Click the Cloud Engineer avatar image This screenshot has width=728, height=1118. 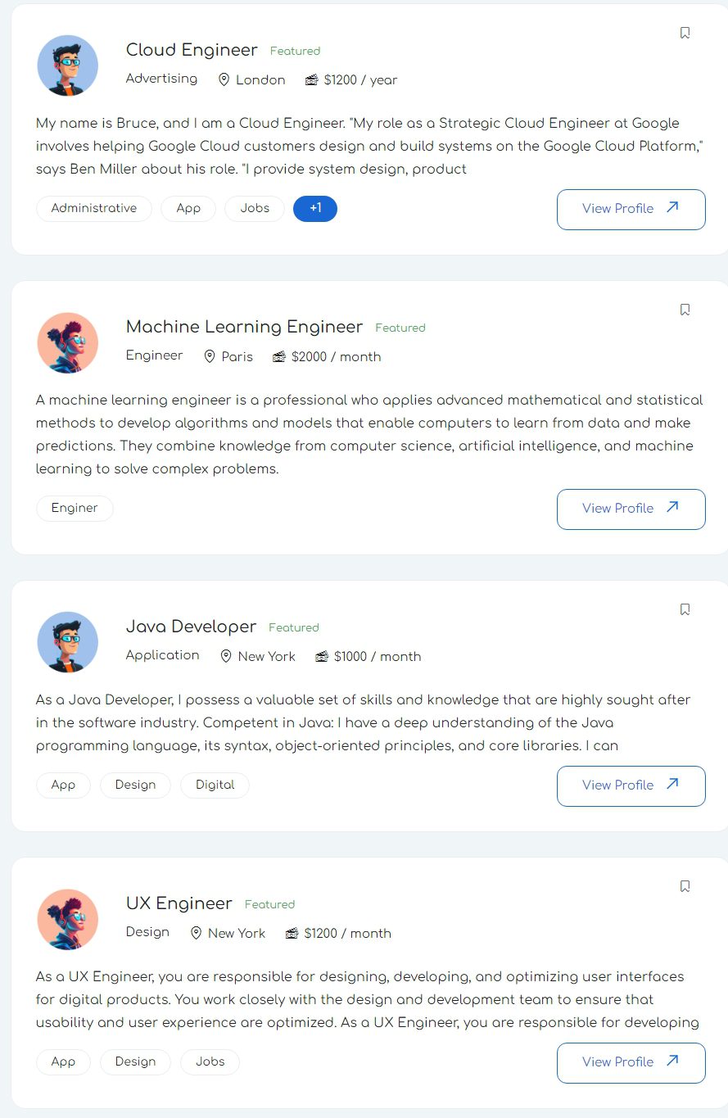68,66
